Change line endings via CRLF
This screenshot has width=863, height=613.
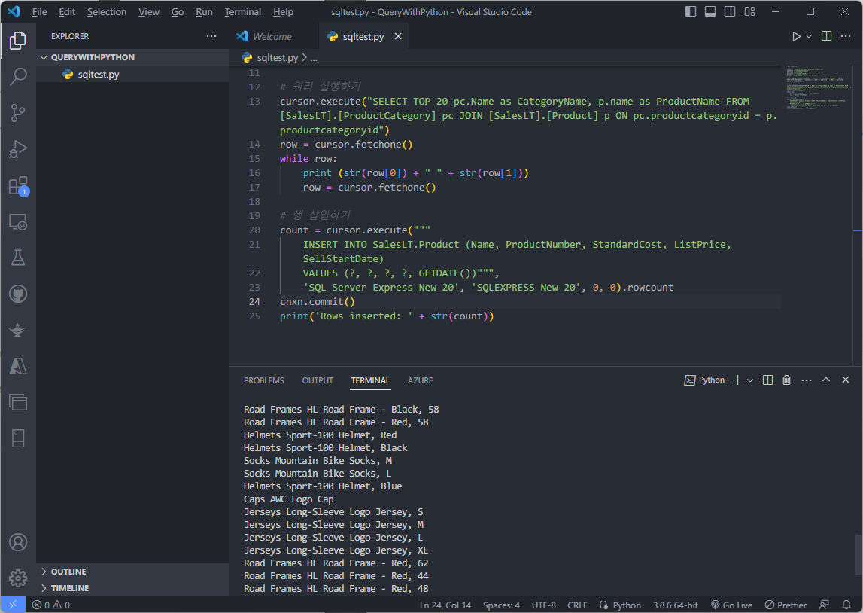(x=577, y=605)
